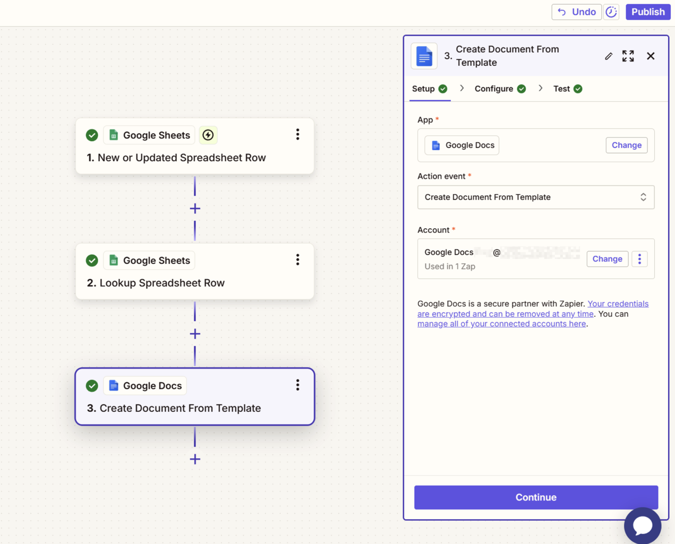The image size is (675, 544).
Task: Click Google Sheets icon on step 2
Action: coord(114,261)
